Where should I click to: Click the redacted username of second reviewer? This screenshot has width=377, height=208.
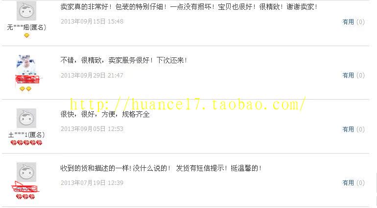click(27, 79)
